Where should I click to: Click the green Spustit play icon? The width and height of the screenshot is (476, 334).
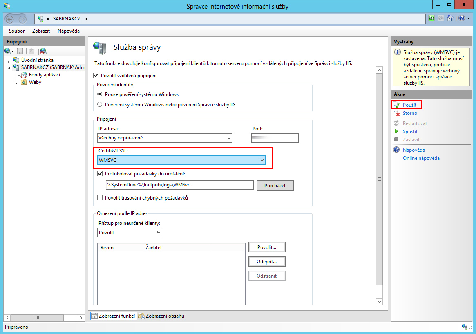point(396,132)
